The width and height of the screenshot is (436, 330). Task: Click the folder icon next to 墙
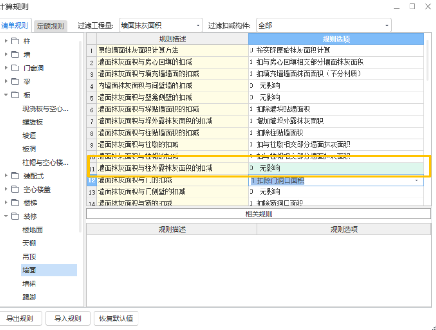15,54
